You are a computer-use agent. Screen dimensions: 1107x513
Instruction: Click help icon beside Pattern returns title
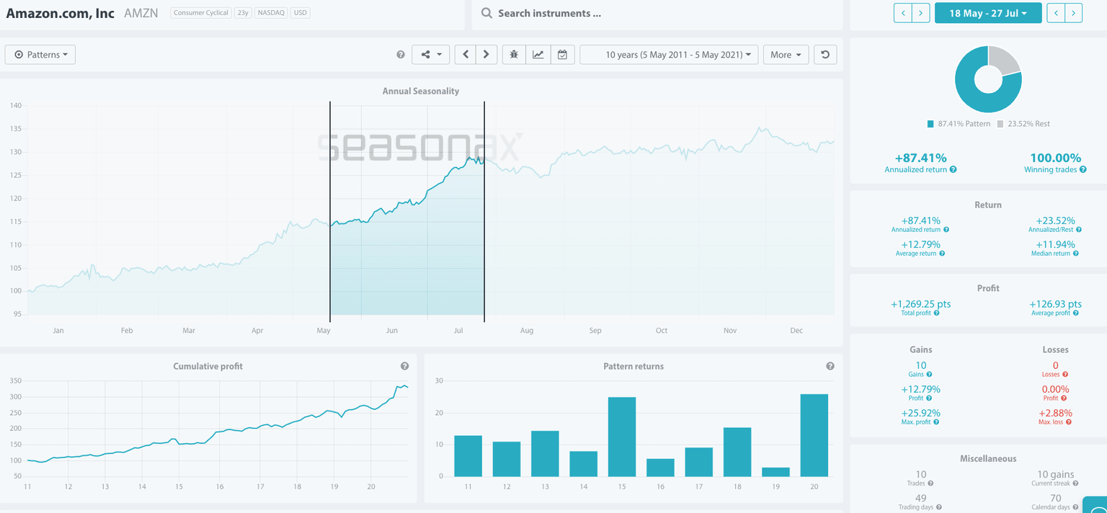pos(830,366)
